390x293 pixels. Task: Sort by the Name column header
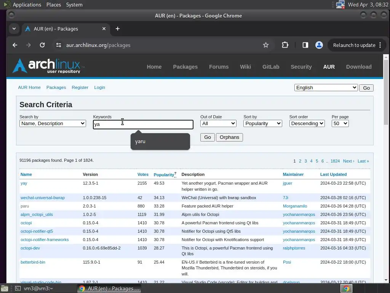click(26, 174)
